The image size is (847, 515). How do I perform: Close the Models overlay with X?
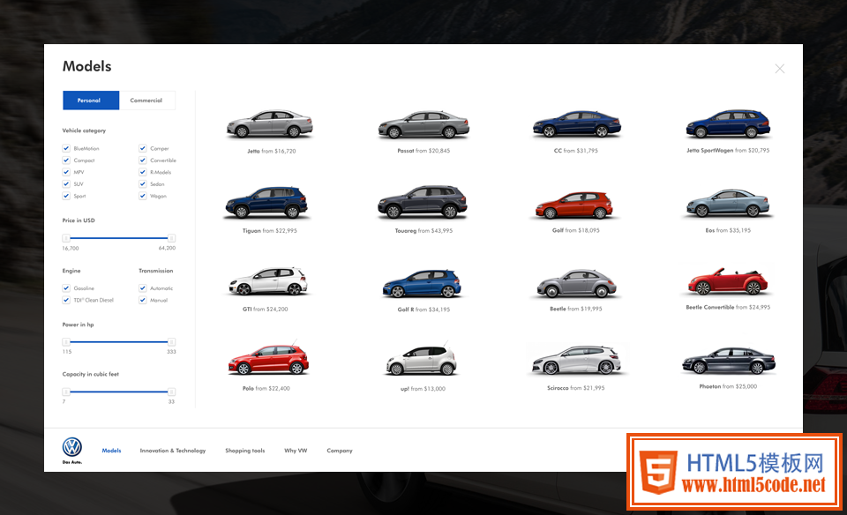pyautogui.click(x=779, y=69)
